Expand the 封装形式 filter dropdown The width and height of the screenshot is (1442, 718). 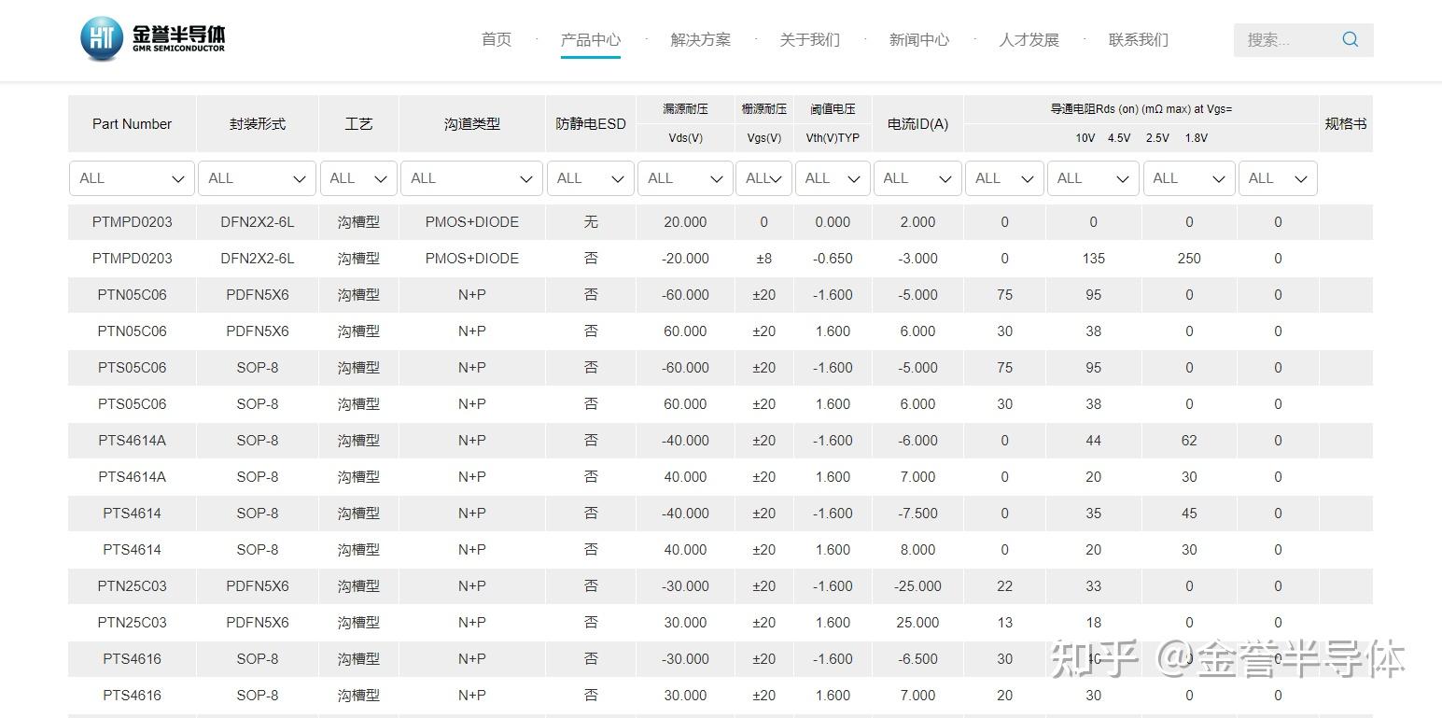point(258,178)
